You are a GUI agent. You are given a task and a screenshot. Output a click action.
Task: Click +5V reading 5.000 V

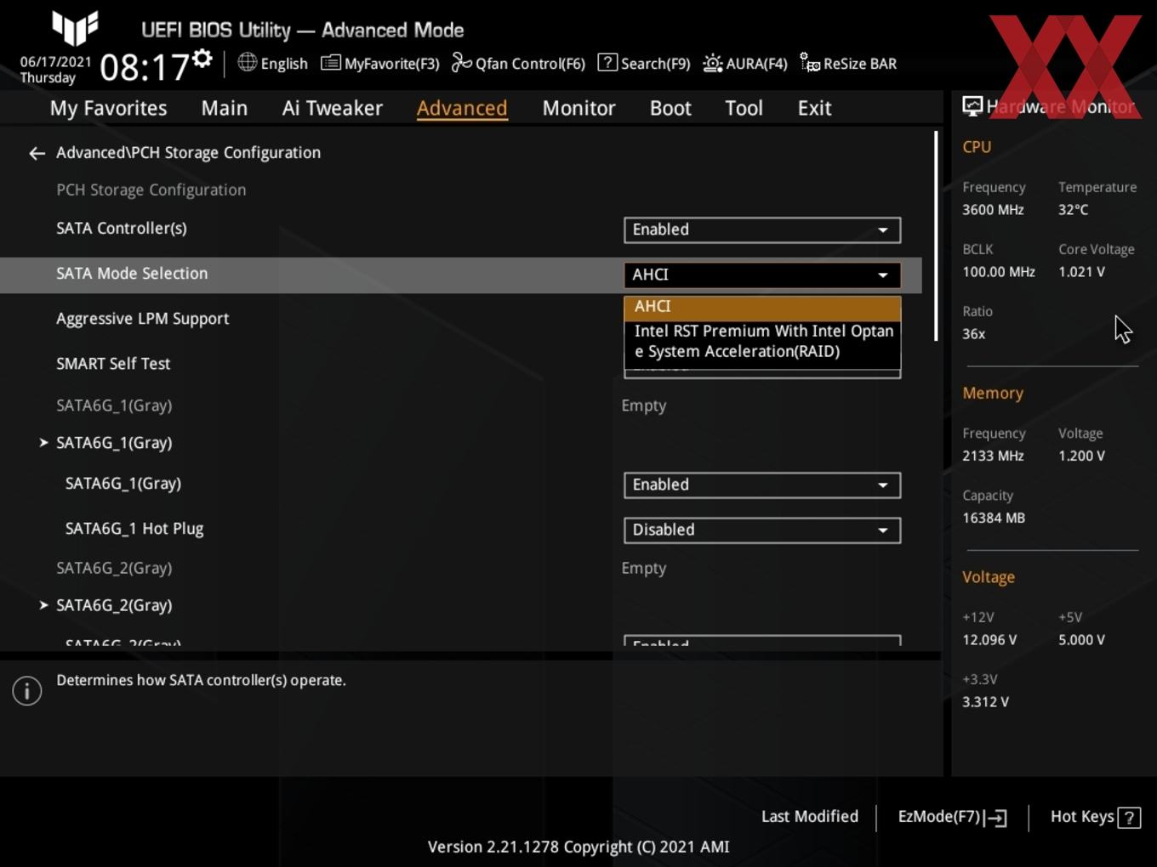click(1081, 640)
